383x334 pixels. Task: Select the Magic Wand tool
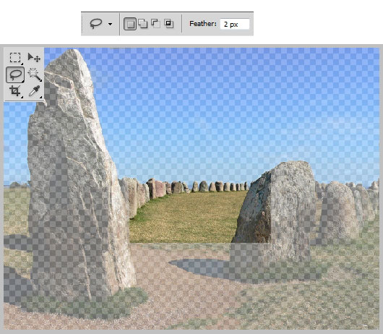pos(35,74)
